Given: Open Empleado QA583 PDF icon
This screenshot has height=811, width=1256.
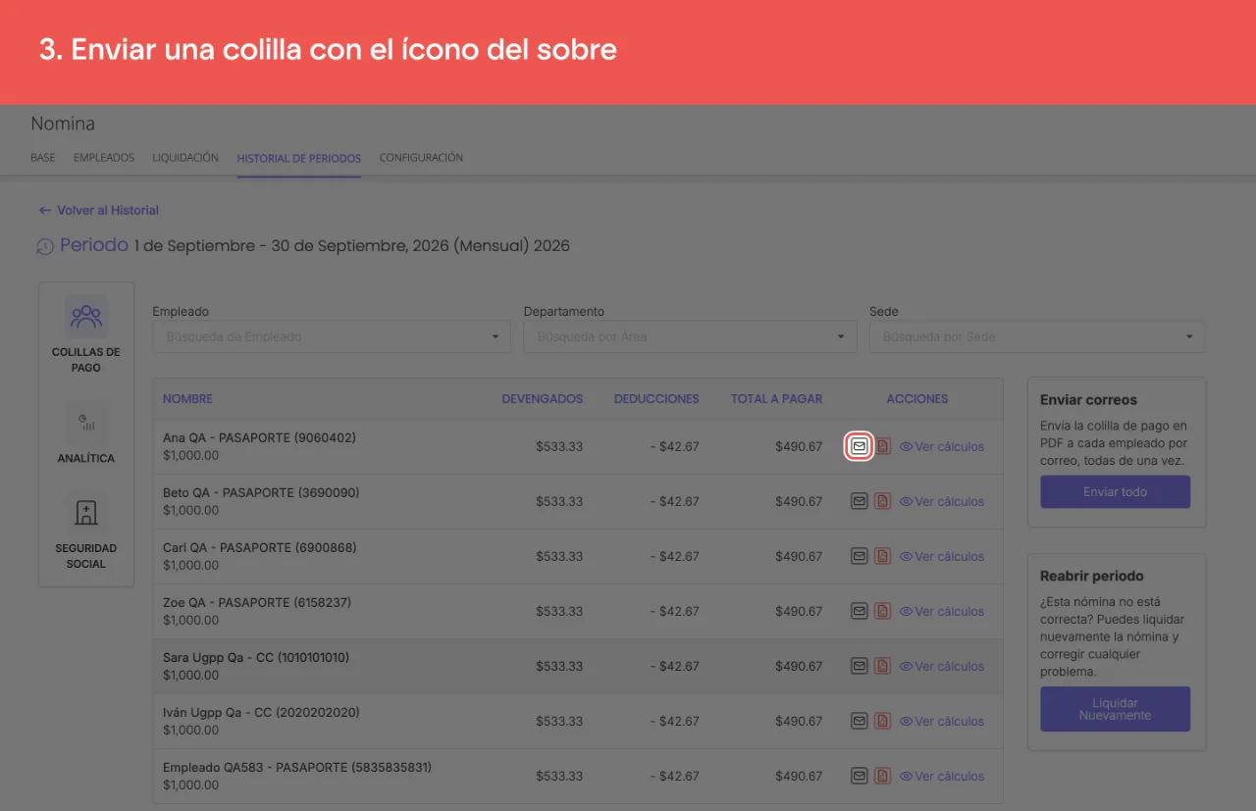Looking at the screenshot, I should click(883, 776).
